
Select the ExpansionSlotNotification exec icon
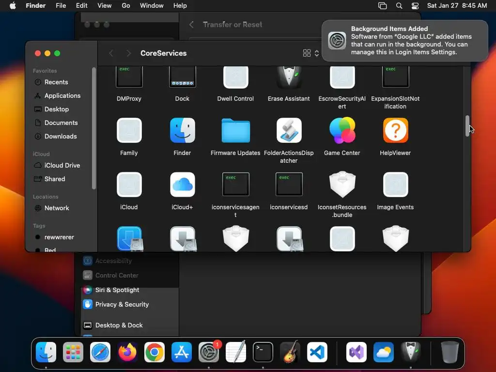[x=395, y=77]
